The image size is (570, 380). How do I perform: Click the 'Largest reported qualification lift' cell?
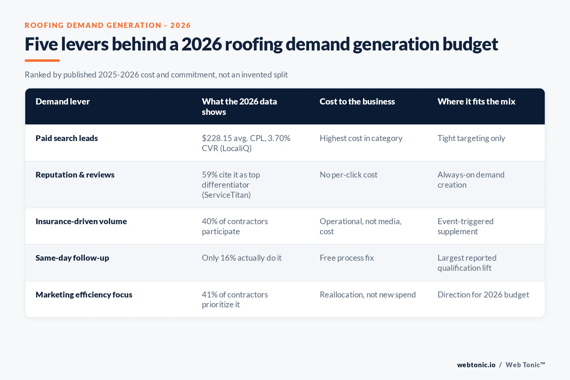(x=467, y=263)
